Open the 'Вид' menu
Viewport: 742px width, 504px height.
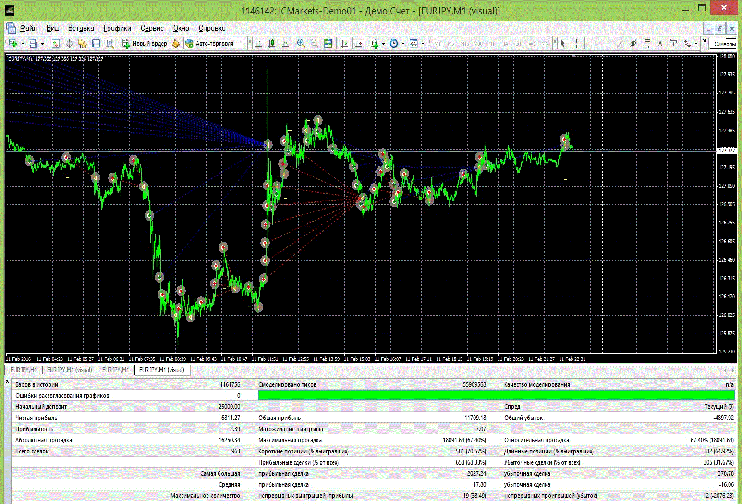click(52, 28)
